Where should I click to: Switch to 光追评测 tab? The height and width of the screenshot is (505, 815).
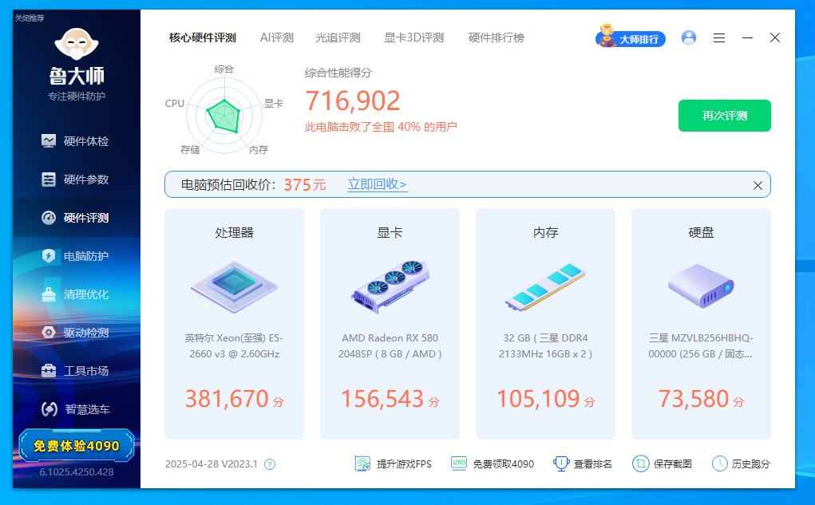338,38
